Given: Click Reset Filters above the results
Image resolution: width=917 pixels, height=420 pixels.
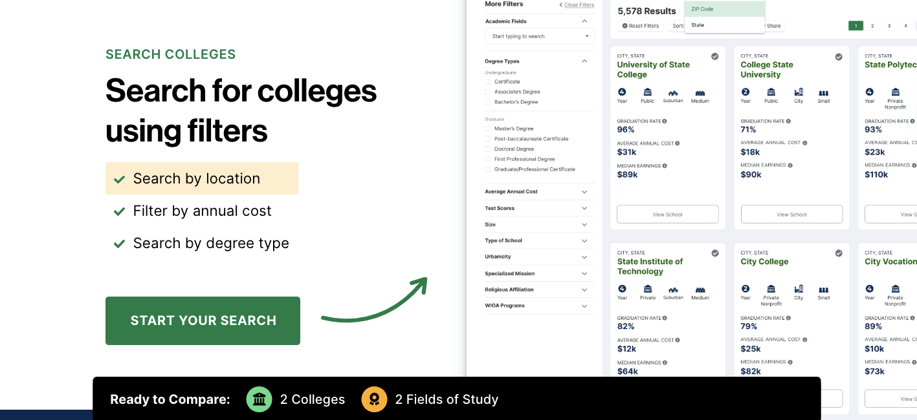Looking at the screenshot, I should pos(640,25).
